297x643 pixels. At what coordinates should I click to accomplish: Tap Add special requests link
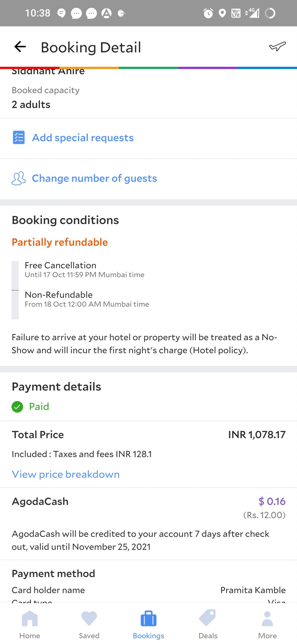click(83, 138)
